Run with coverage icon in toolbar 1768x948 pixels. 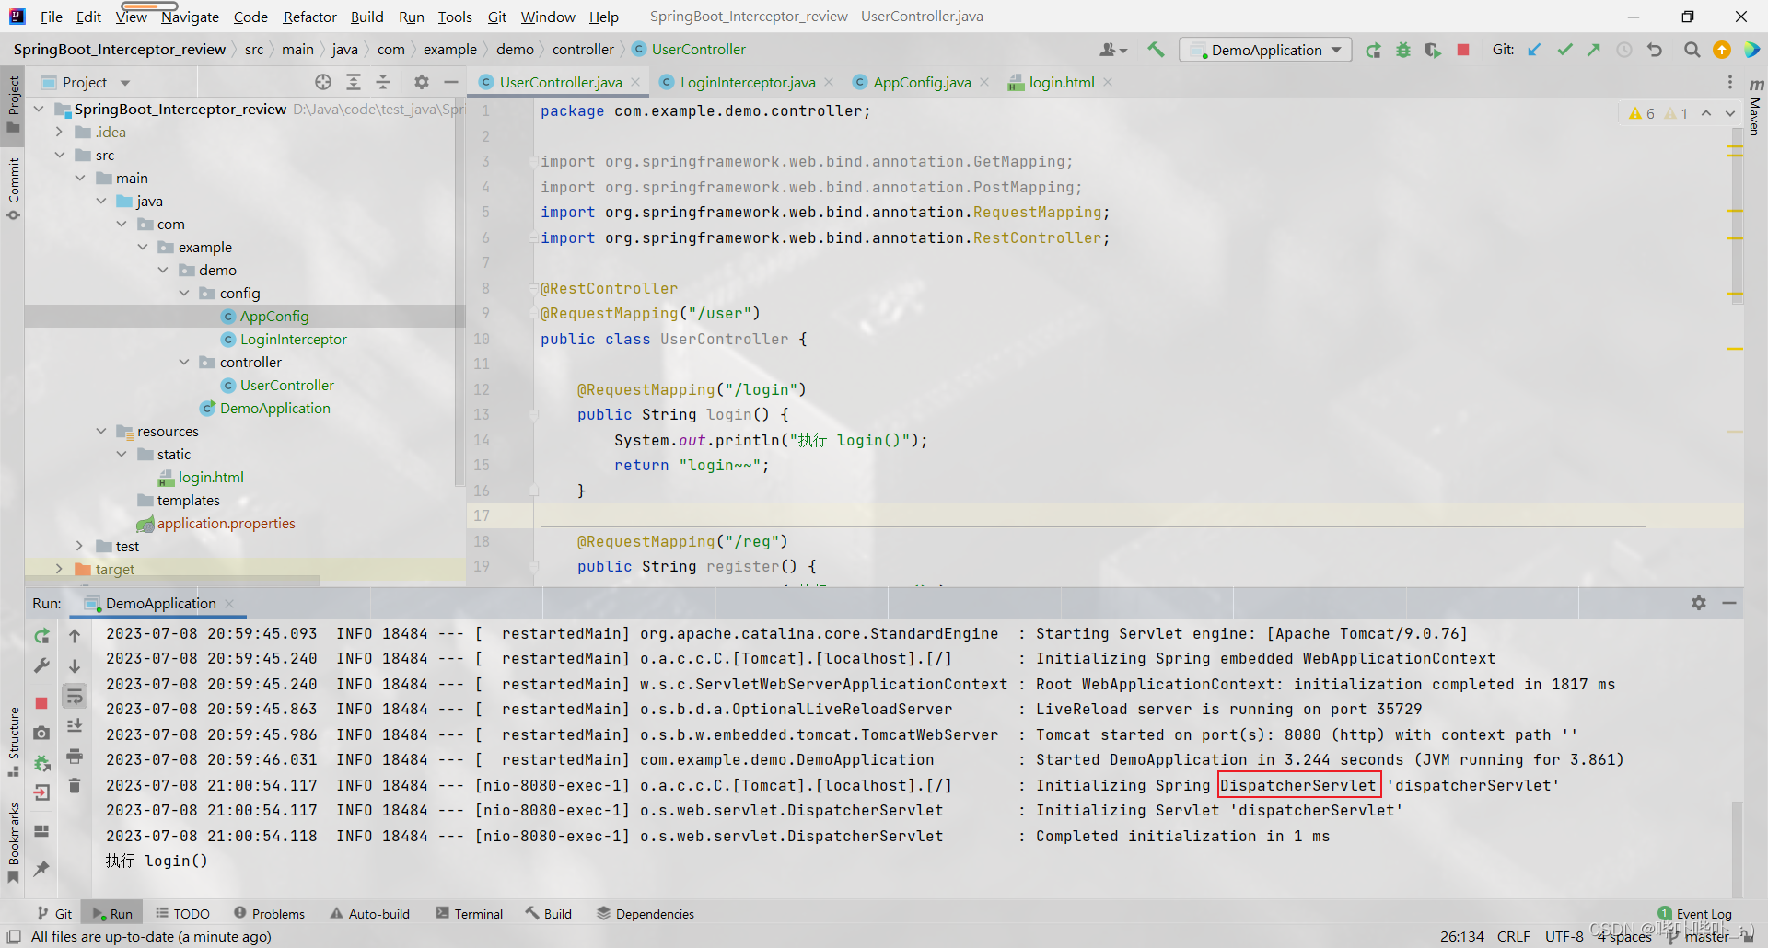pos(1433,50)
